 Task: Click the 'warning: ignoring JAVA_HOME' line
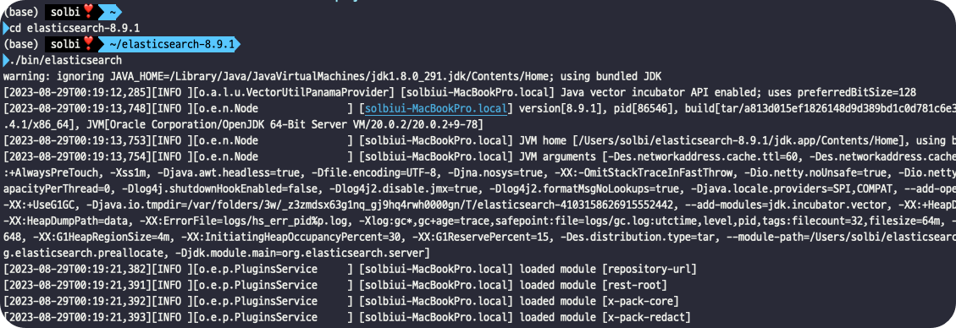pyautogui.click(x=332, y=77)
